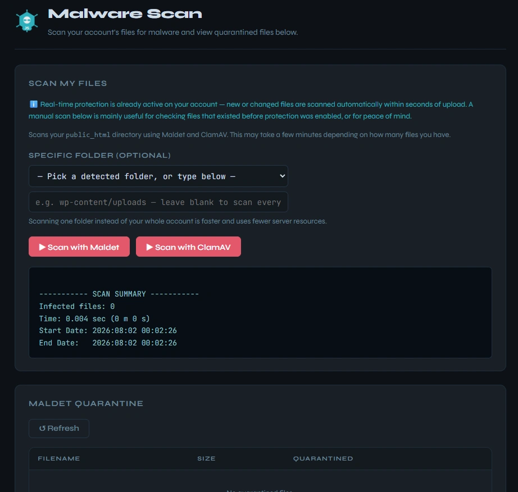Click the Malware Scan page heading
This screenshot has height=492, width=518.
tap(125, 14)
